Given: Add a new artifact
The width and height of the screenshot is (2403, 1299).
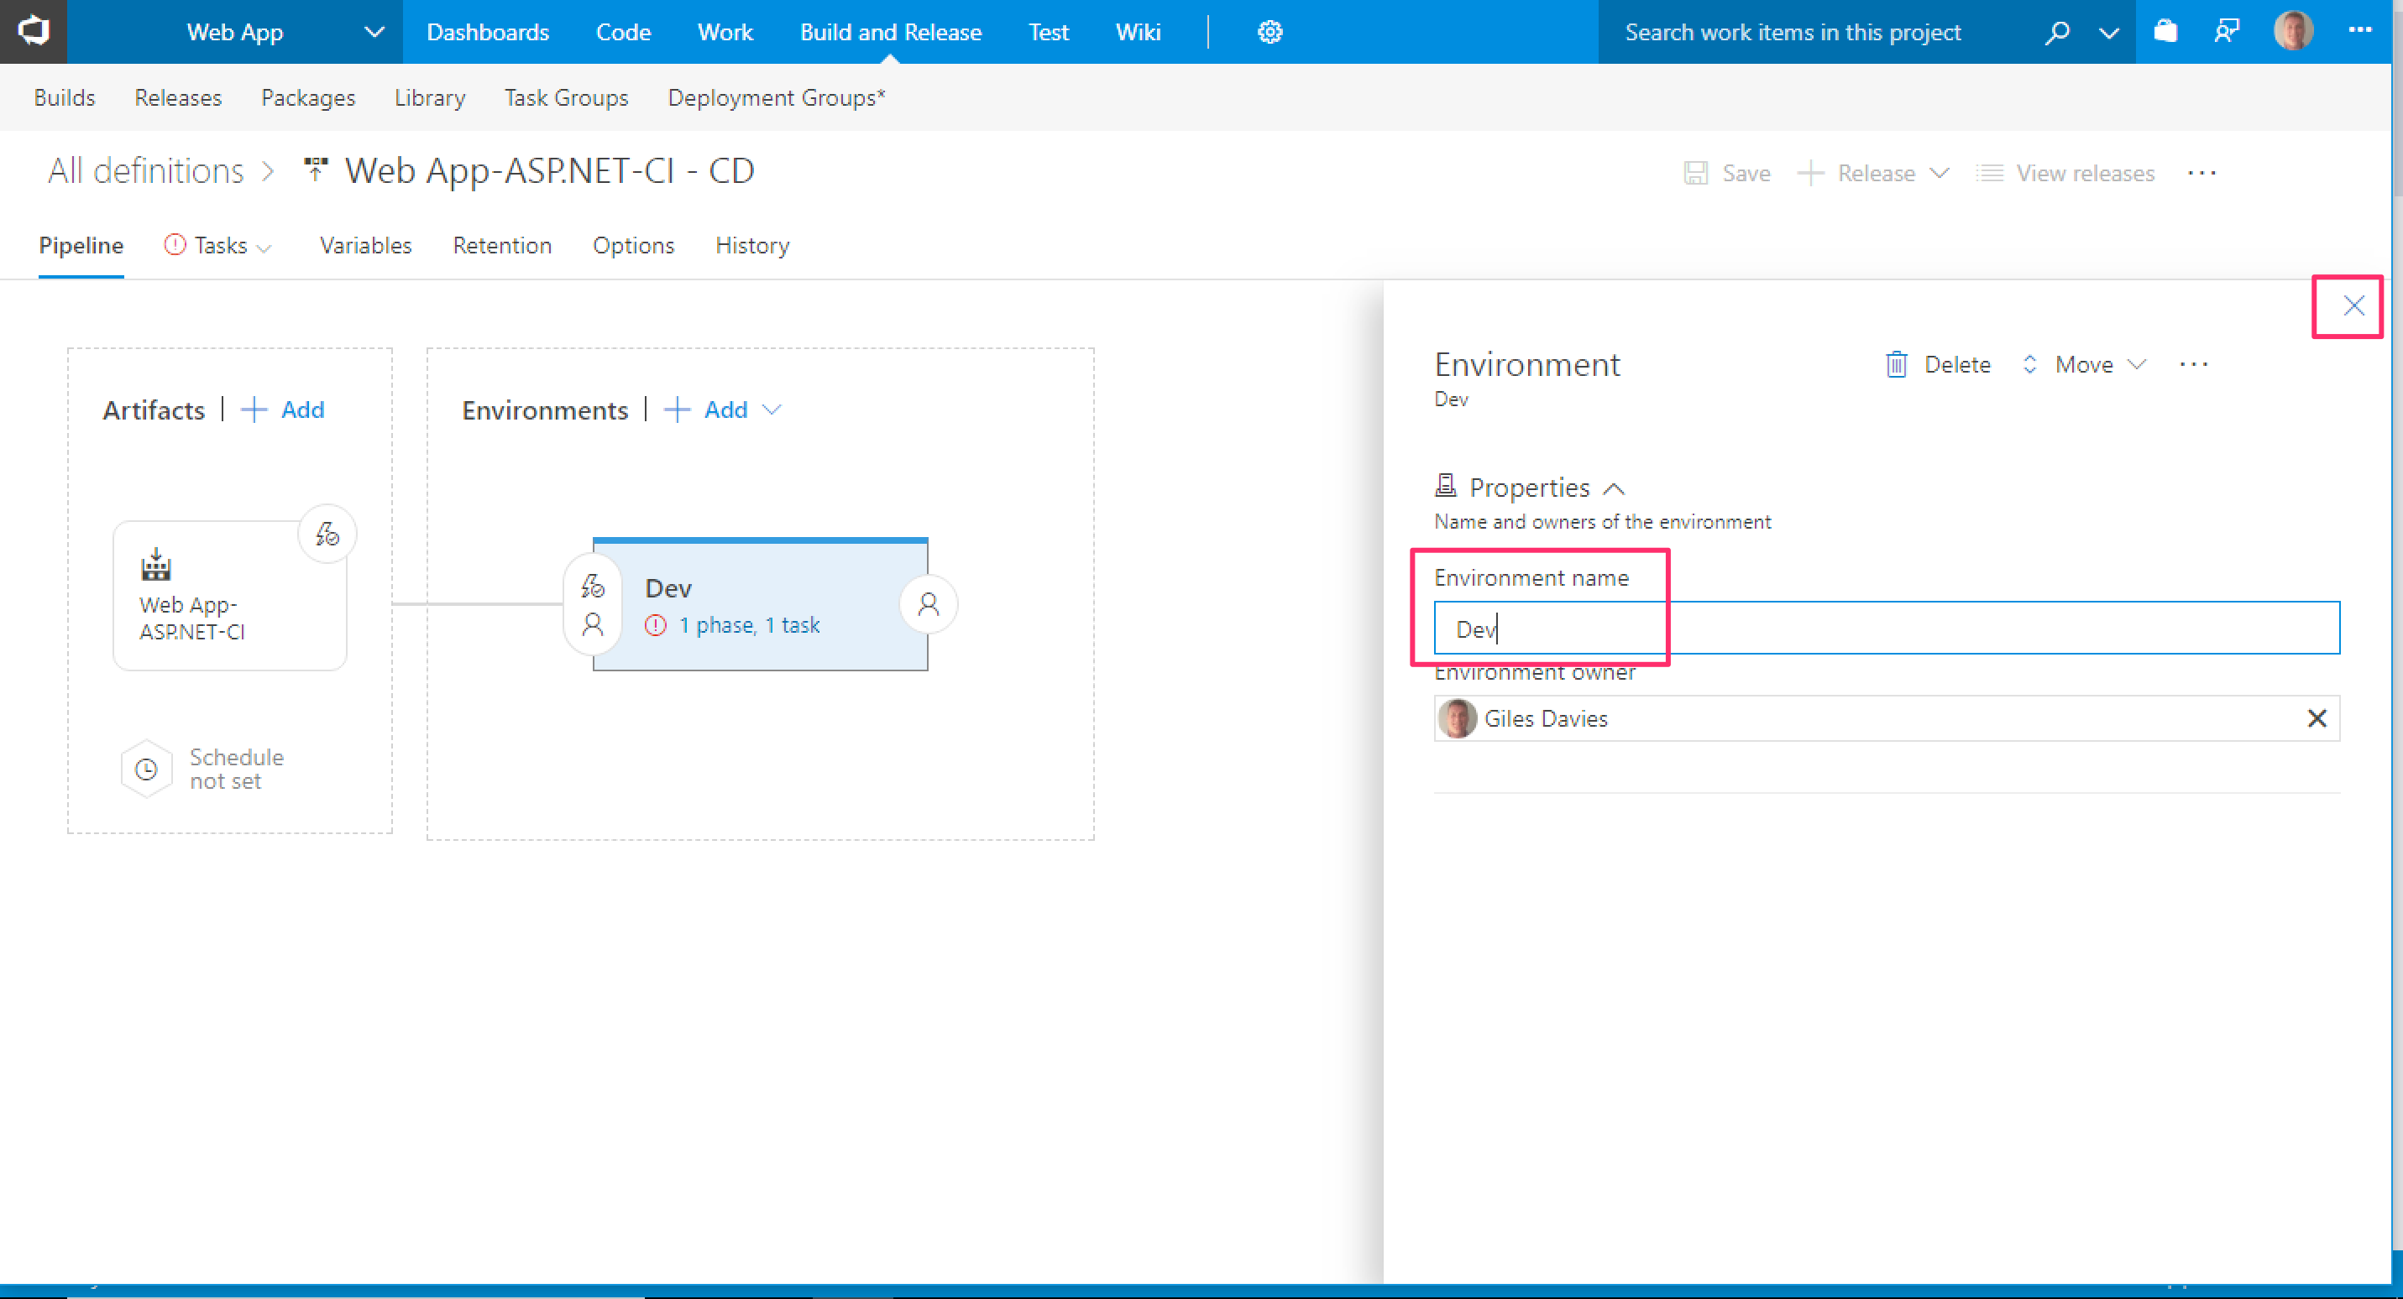Looking at the screenshot, I should click(284, 410).
